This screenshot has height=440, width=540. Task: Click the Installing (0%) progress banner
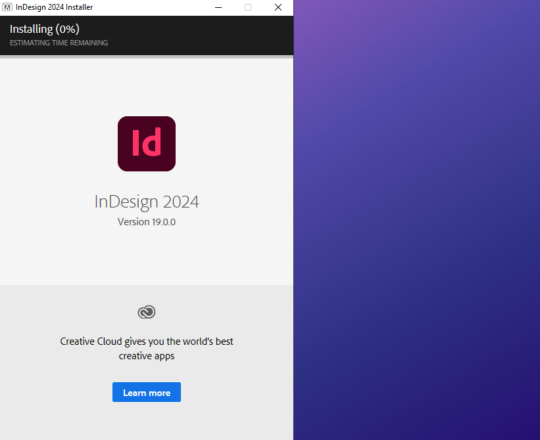(44, 29)
